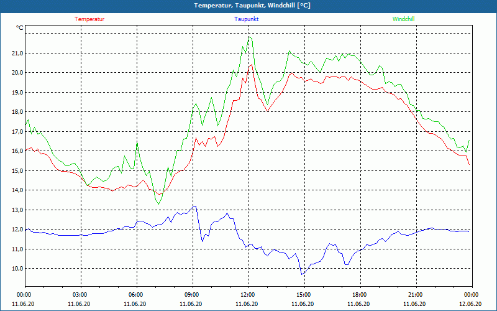Click the chart title 'Temperatur, Taupunkt, Windchill [°C]'
Viewport: 497px width, 311px height.
(252, 6)
